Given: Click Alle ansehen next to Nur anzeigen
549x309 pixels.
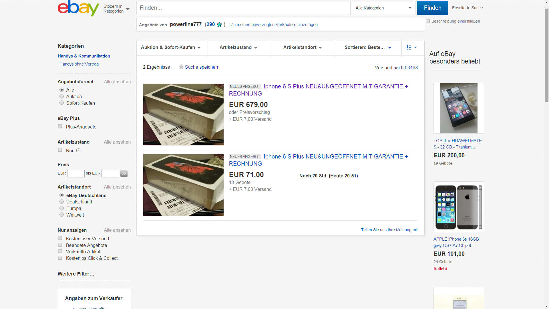Looking at the screenshot, I should pos(117,230).
